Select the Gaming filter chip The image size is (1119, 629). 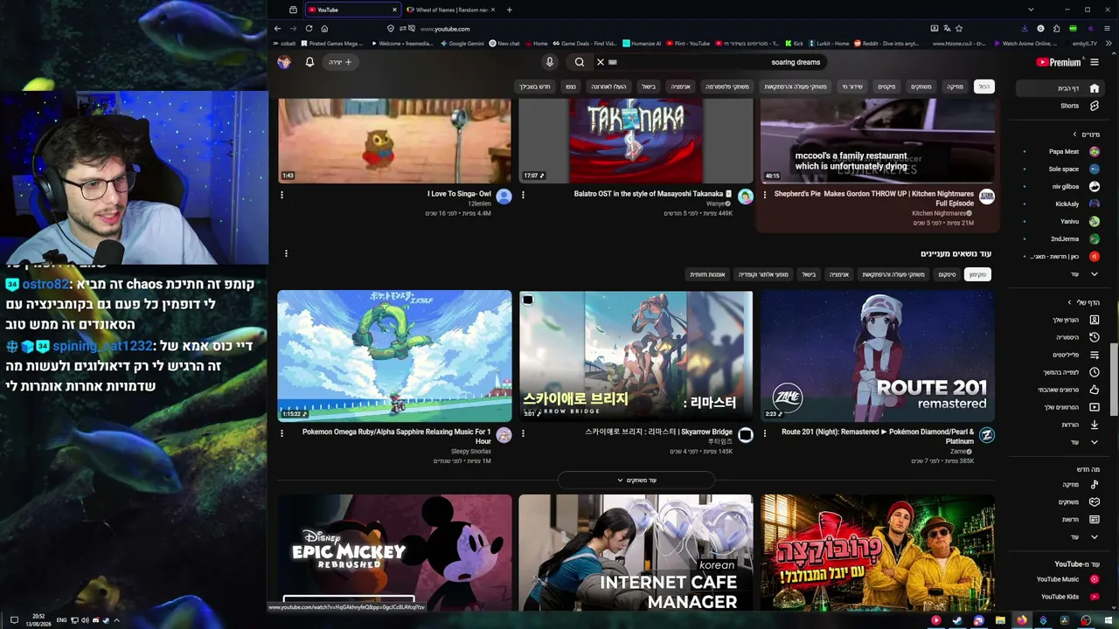pyautogui.click(x=921, y=86)
